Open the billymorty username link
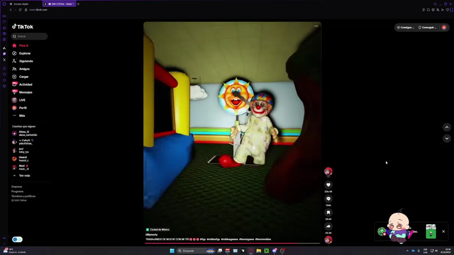Image resolution: width=454 pixels, height=255 pixels. pyautogui.click(x=151, y=234)
